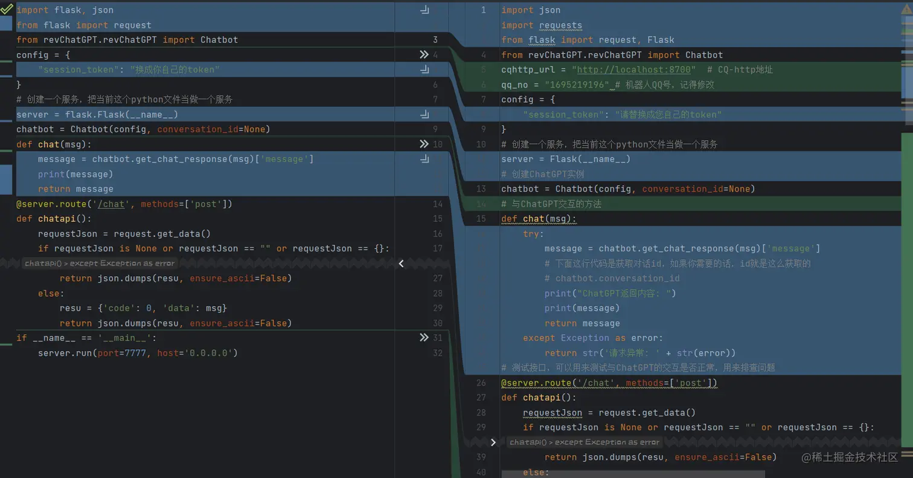Click the "换成你自己的token" string in left pane
The image size is (913, 478).
(x=175, y=69)
